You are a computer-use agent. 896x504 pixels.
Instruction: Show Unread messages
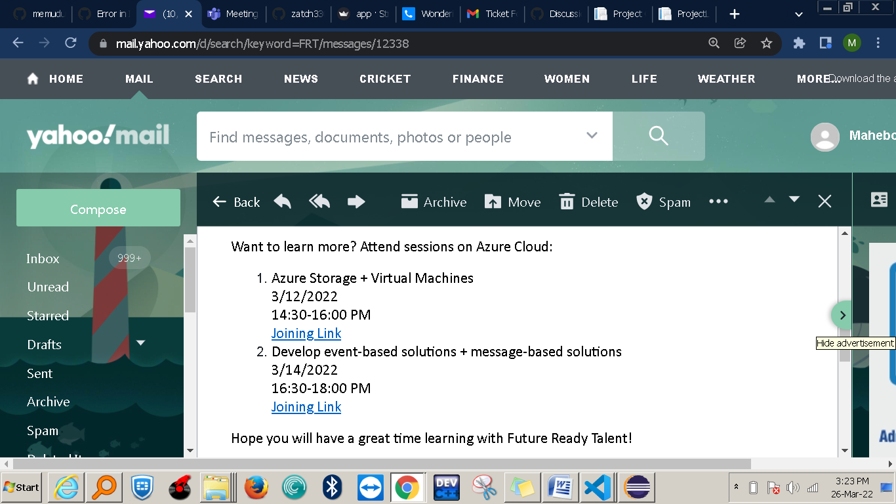click(x=48, y=287)
